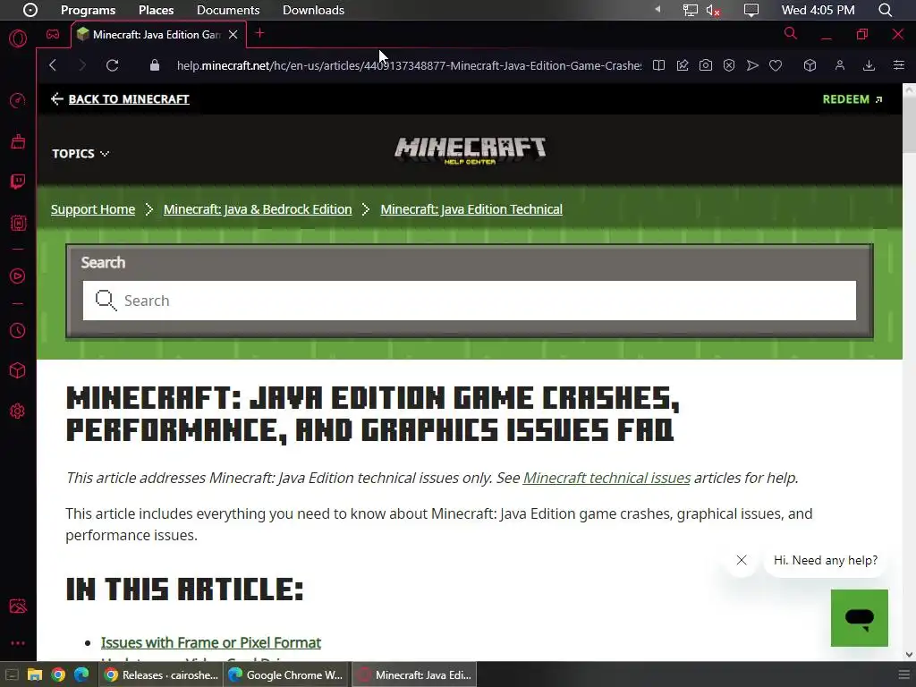Open the Player icon in sidebar
This screenshot has height=687, width=916.
(18, 276)
